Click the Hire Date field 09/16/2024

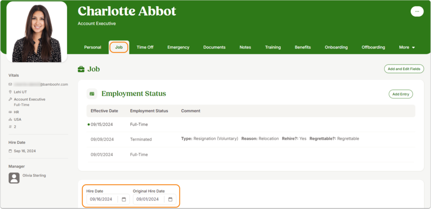pos(108,199)
